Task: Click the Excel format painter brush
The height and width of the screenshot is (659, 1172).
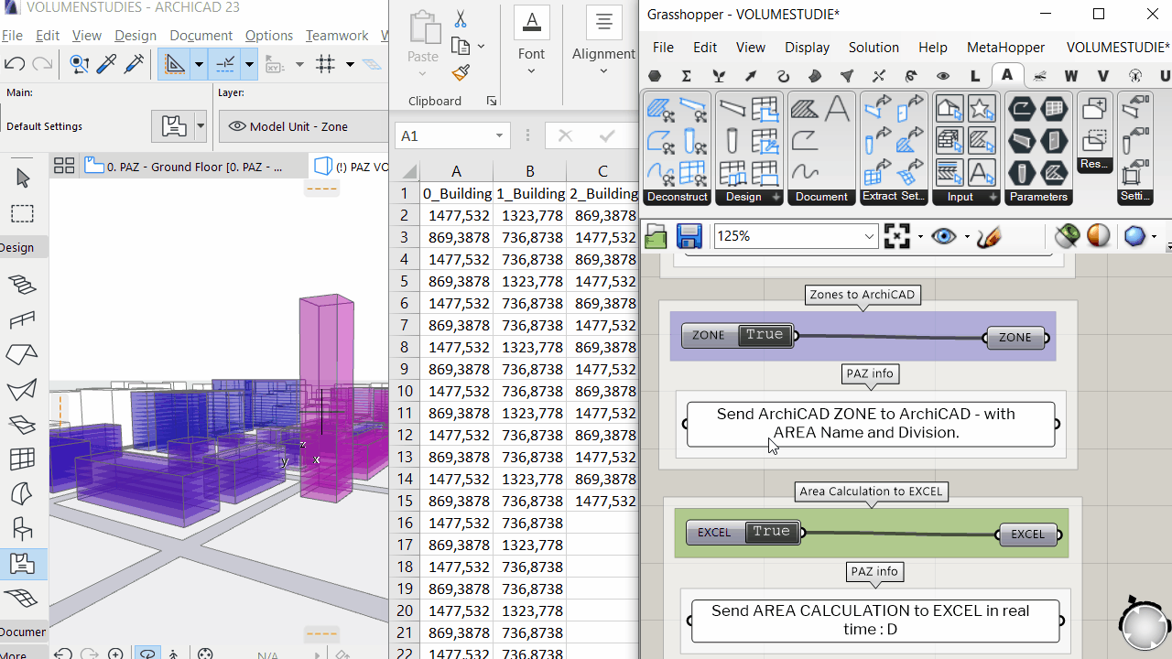Action: pyautogui.click(x=461, y=73)
